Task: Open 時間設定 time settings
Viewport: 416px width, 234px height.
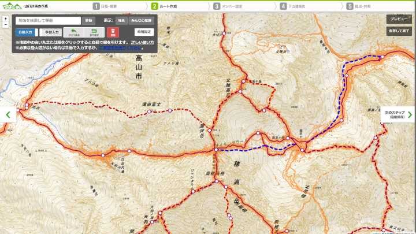Action: [x=144, y=32]
